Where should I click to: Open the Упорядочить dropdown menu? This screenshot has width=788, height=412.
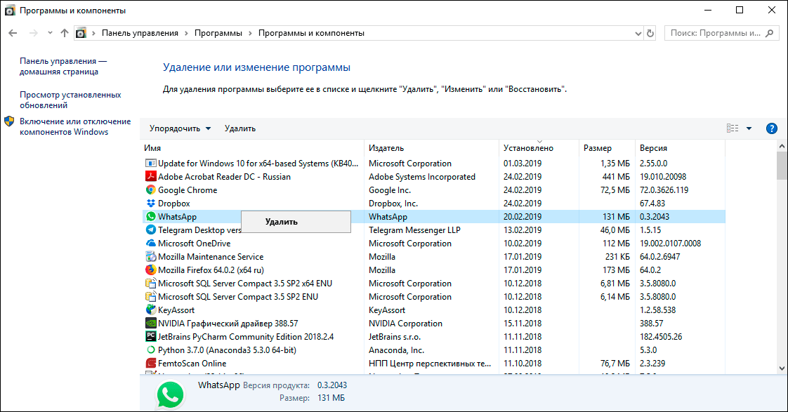(x=180, y=128)
